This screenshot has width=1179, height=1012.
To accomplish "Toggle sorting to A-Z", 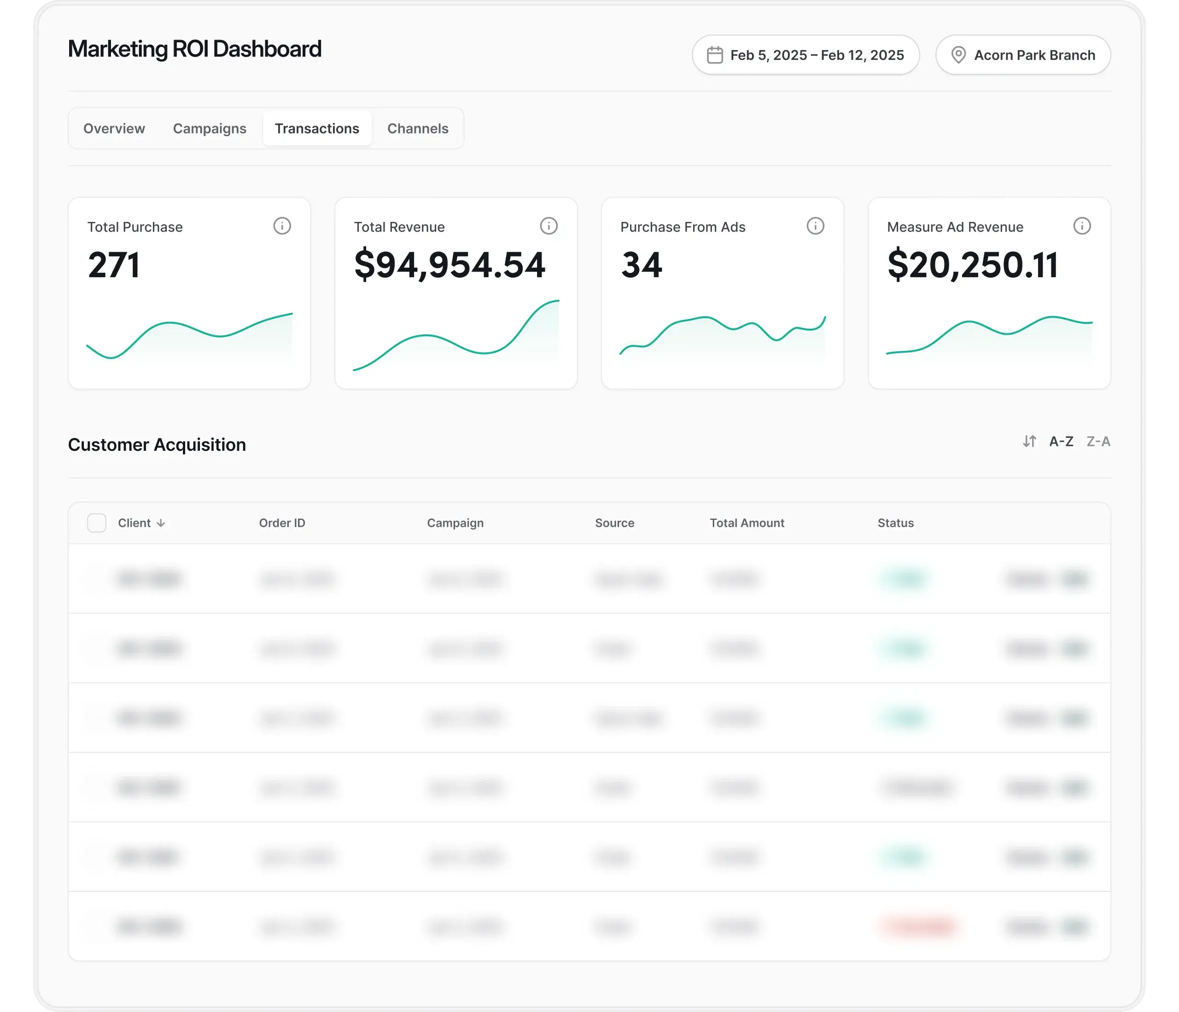I will [1061, 442].
